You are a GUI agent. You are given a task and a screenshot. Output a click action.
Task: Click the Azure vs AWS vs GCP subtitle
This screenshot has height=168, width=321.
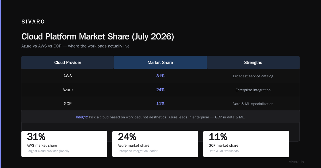coord(75,46)
